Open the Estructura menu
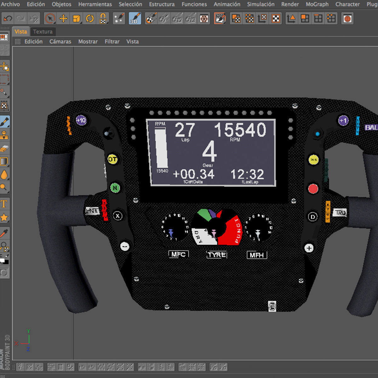 pyautogui.click(x=162, y=4)
